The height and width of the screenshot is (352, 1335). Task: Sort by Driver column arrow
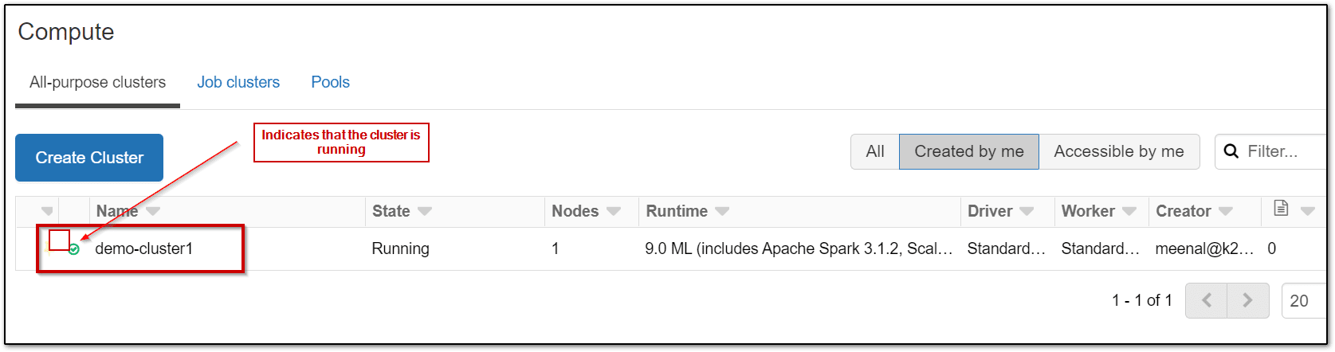click(x=1027, y=211)
